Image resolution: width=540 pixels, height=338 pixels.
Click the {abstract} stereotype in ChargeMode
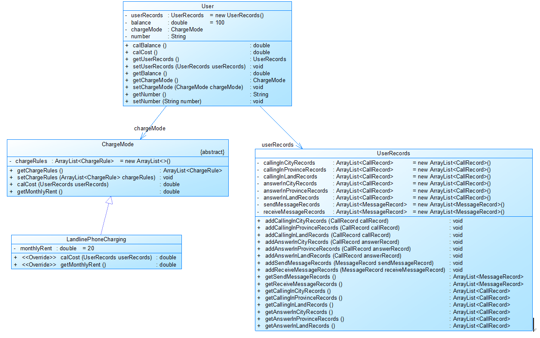click(x=212, y=152)
